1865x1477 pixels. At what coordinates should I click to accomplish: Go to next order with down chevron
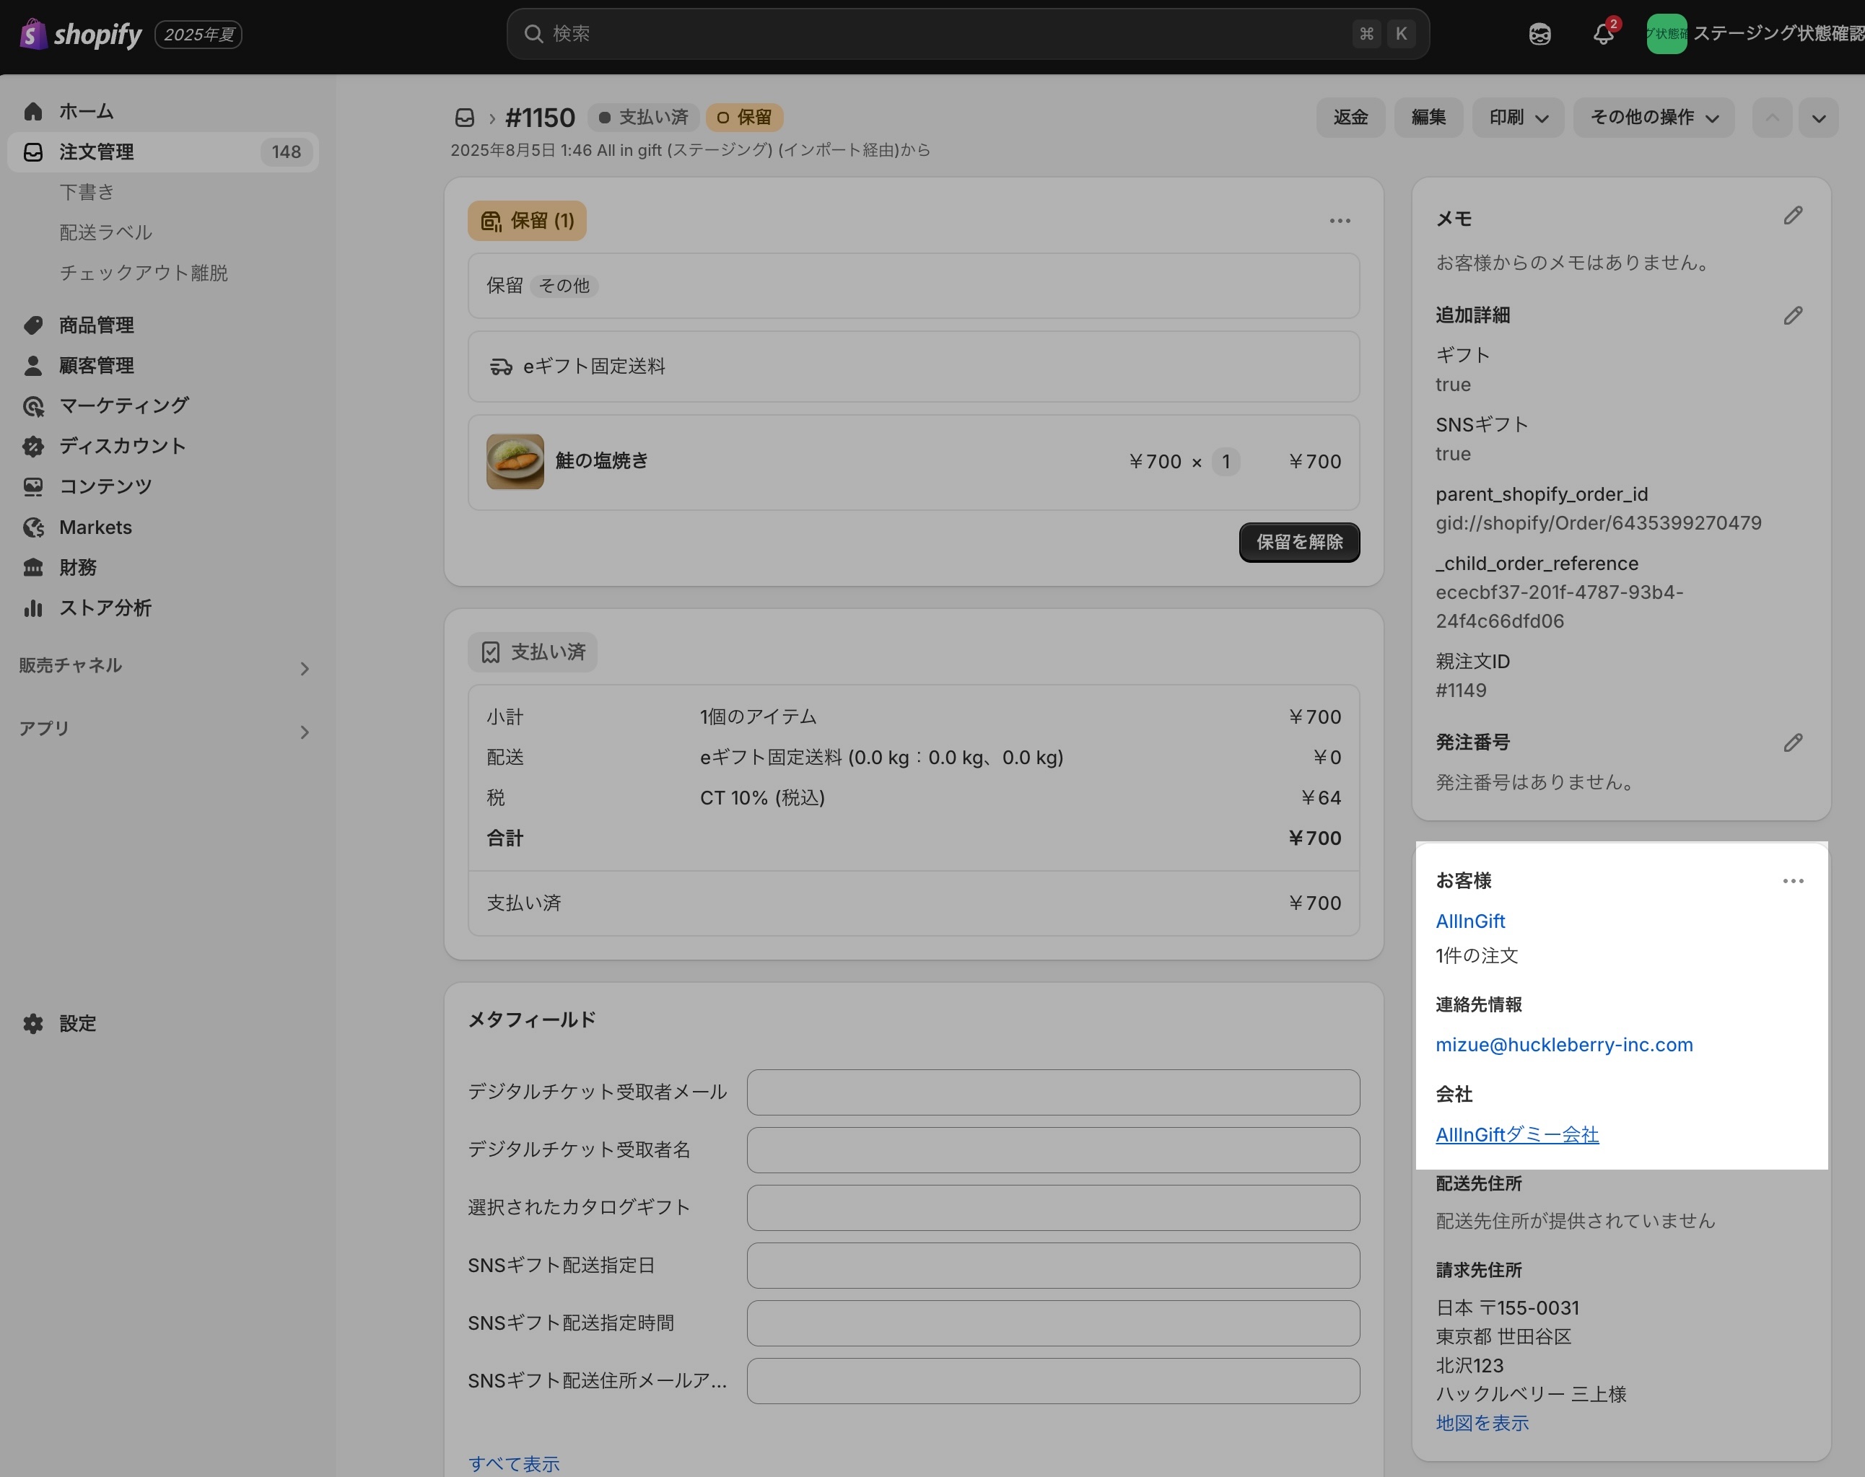coord(1818,118)
